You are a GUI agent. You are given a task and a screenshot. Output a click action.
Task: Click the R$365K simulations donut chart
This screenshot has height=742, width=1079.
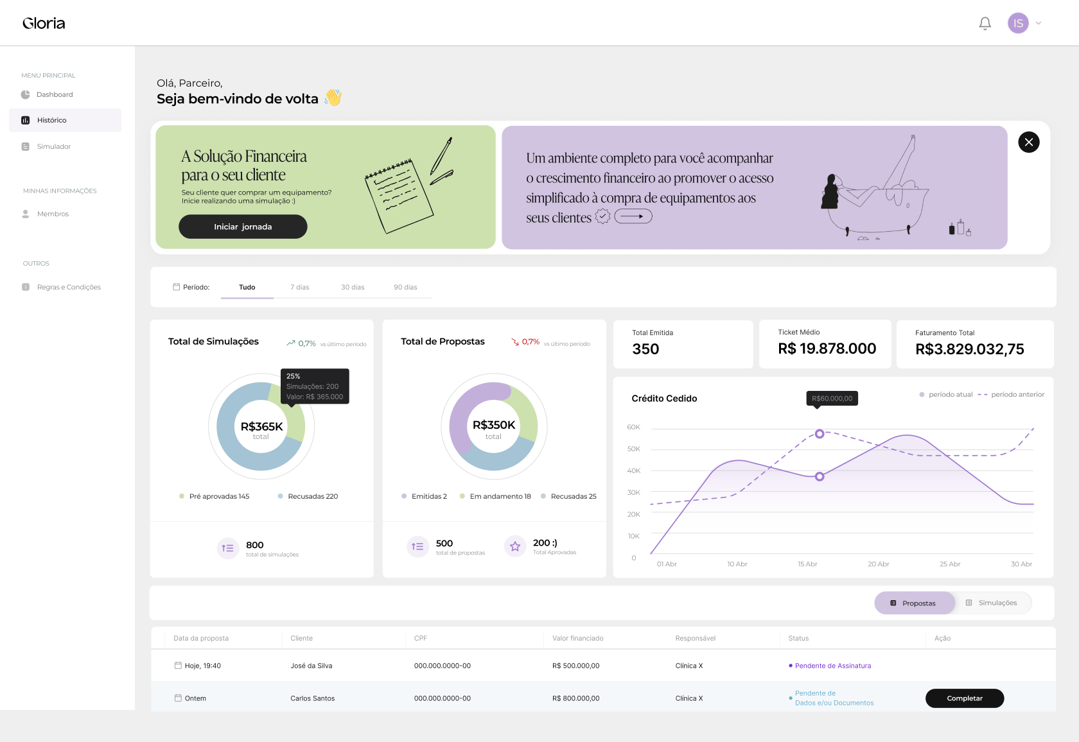click(261, 426)
